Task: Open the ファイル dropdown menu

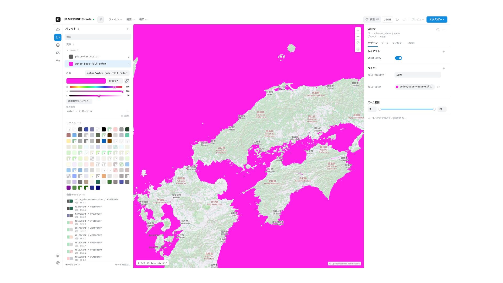Action: point(115,19)
